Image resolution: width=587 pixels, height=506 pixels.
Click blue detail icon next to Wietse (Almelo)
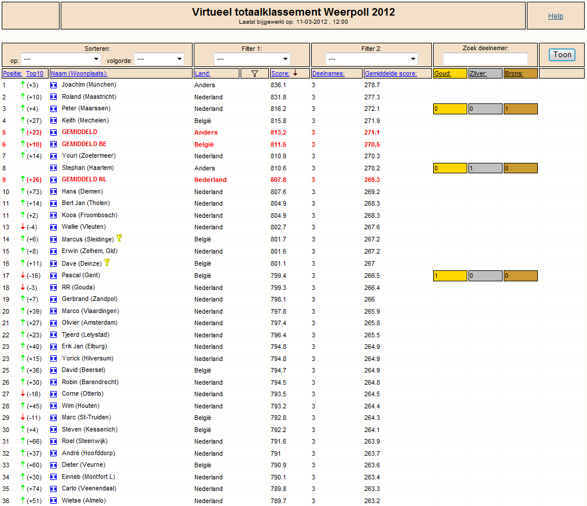[x=54, y=501]
